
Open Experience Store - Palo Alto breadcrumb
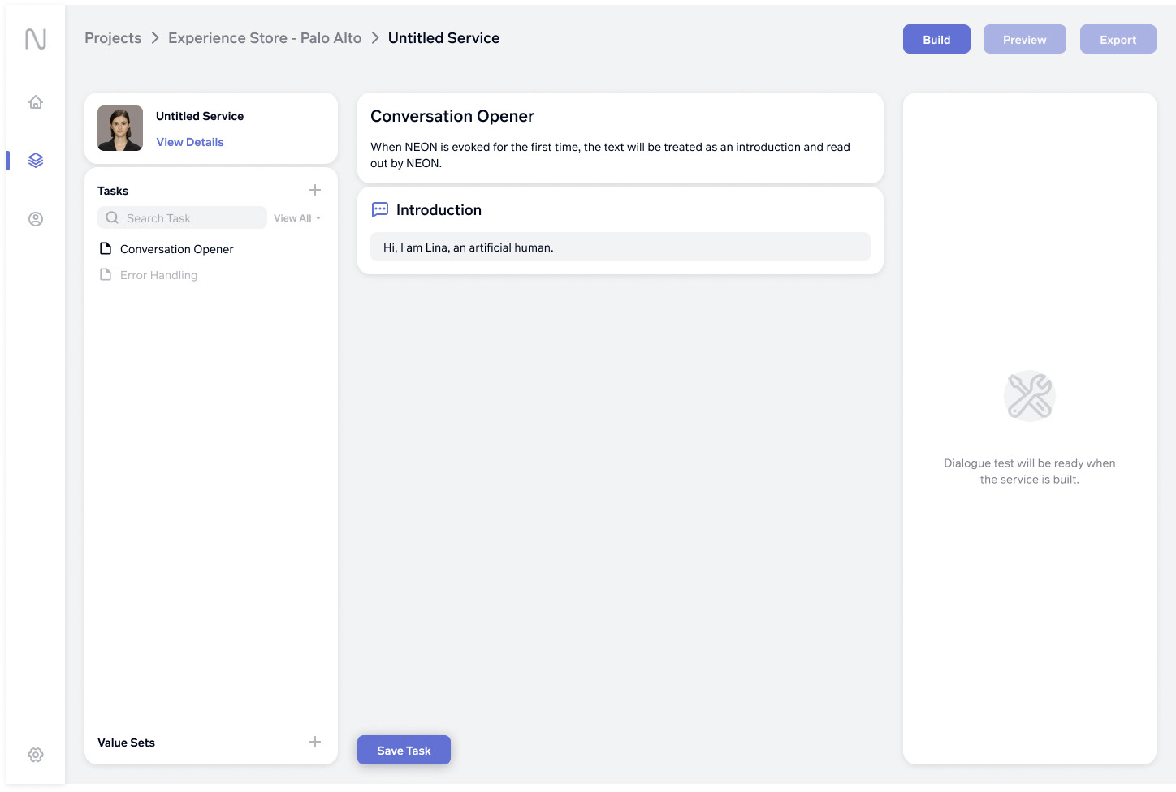point(265,38)
